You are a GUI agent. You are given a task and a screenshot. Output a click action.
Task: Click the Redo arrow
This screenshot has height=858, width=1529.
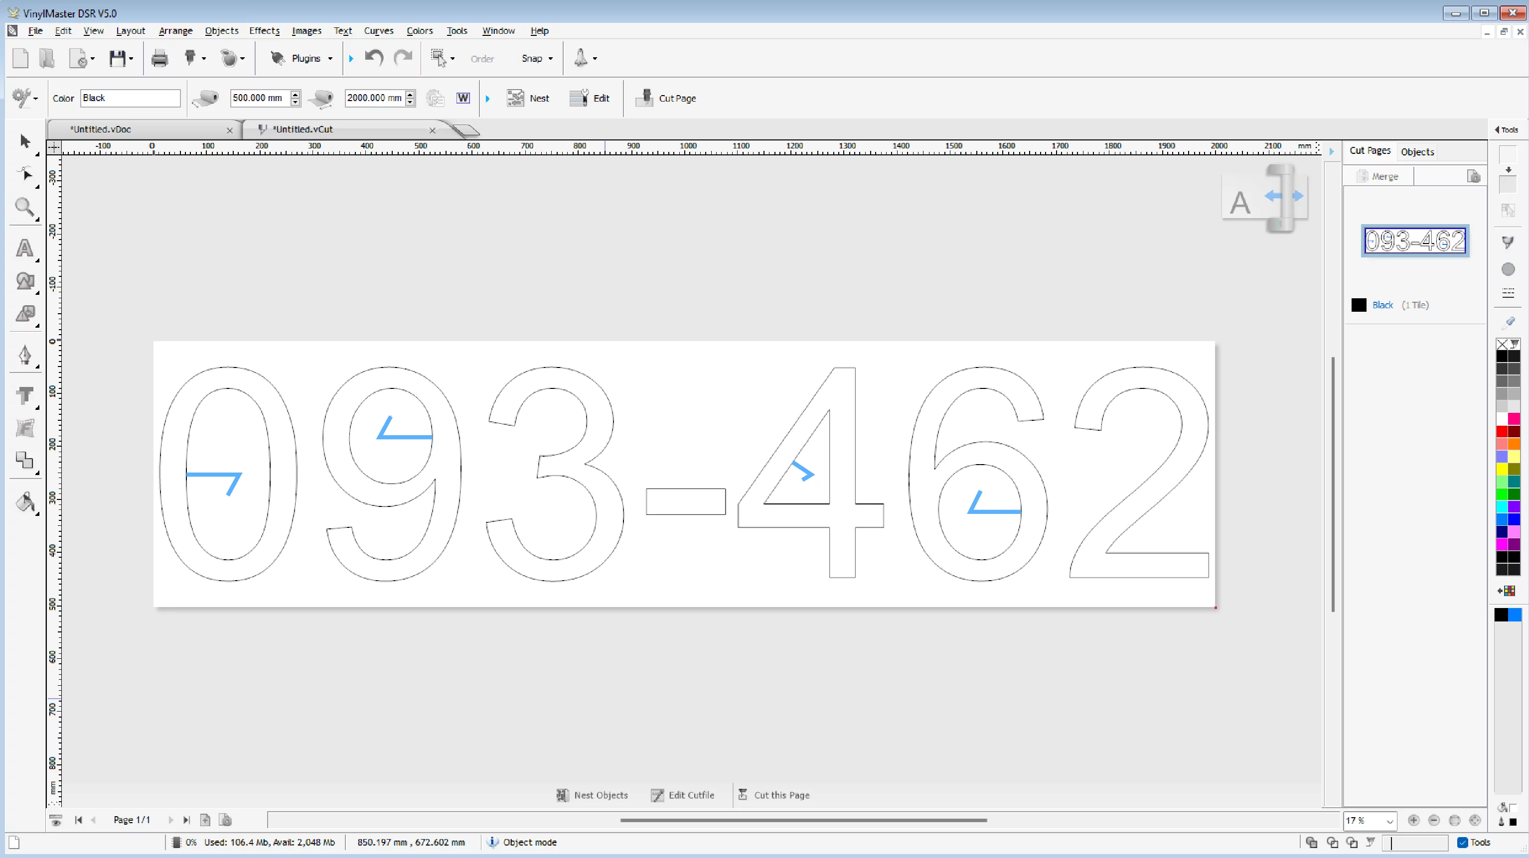pyautogui.click(x=403, y=58)
